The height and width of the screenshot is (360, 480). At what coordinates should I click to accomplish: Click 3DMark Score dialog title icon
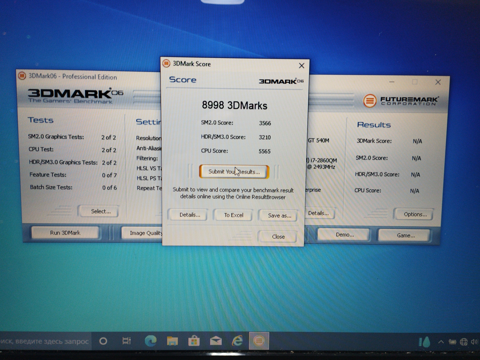[x=166, y=63]
